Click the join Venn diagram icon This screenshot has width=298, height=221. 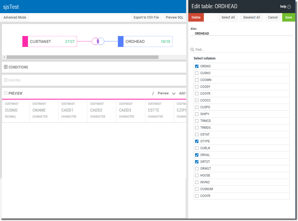pos(98,41)
